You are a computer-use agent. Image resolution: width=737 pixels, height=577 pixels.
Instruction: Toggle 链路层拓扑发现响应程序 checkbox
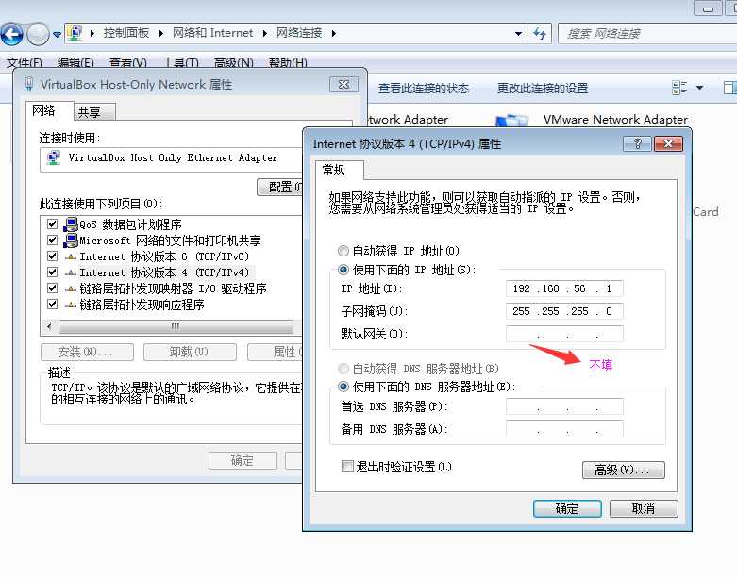coord(52,305)
